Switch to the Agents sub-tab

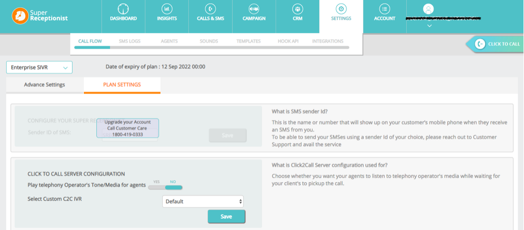point(169,41)
